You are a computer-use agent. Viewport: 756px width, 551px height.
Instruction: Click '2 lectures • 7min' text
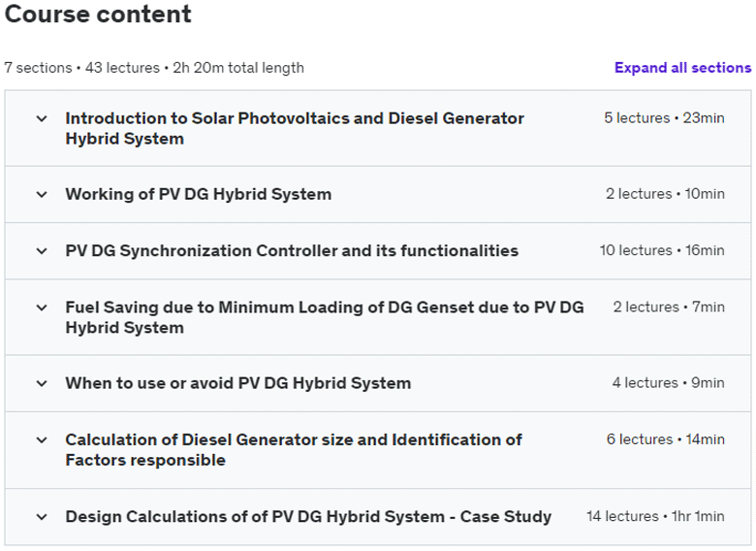coord(669,307)
